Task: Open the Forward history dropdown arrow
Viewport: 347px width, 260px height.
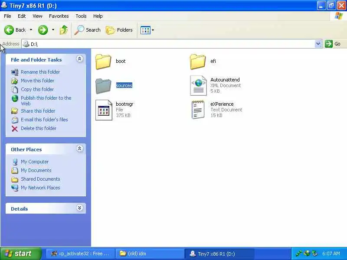Action: tap(53, 30)
